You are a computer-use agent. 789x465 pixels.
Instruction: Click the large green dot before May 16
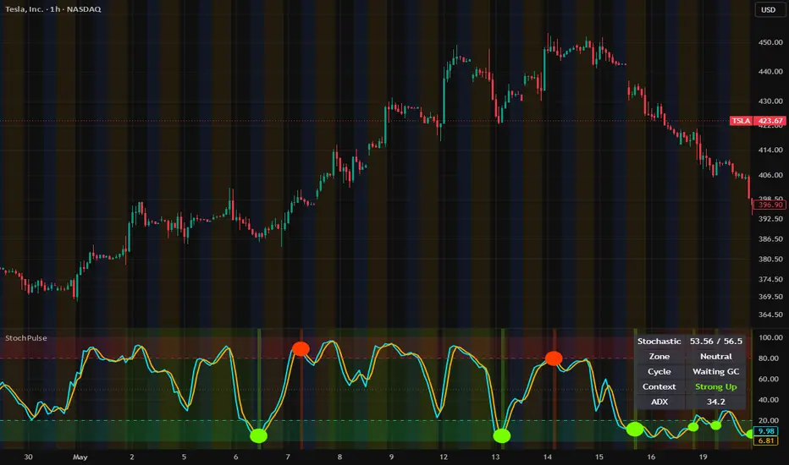click(x=635, y=429)
